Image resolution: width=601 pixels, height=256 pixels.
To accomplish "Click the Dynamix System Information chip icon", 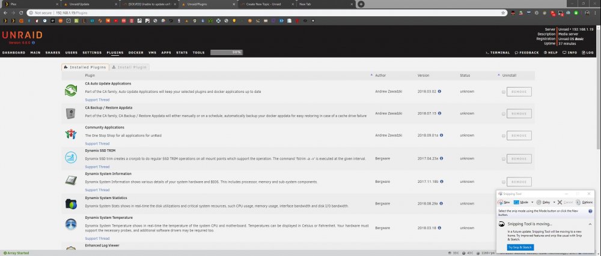I will pos(71,181).
